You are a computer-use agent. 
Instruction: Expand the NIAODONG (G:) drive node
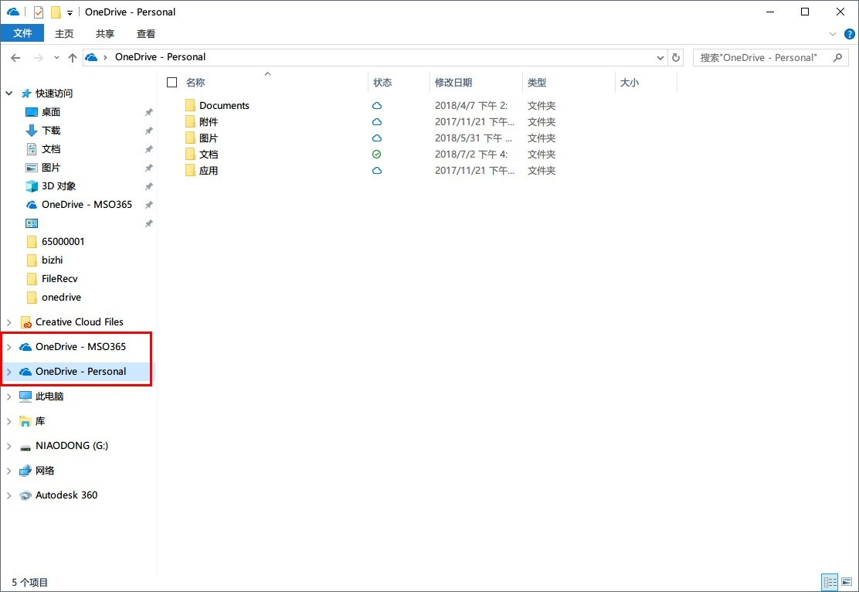[9, 446]
